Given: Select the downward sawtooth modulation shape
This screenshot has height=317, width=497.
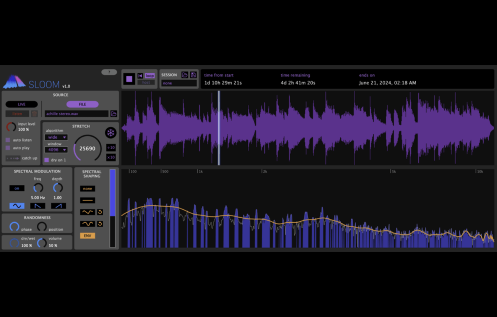Looking at the screenshot, I should point(38,206).
